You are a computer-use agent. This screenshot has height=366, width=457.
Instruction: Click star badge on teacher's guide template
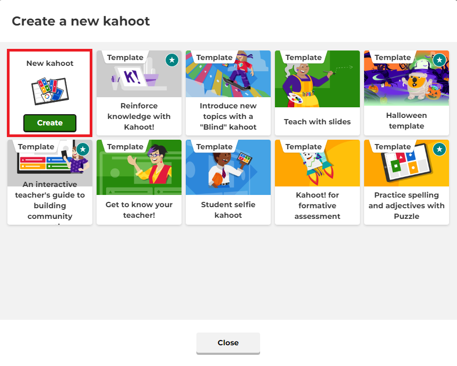click(83, 149)
